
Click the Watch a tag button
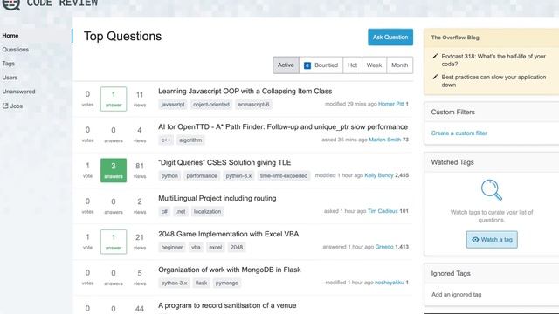pyautogui.click(x=492, y=240)
